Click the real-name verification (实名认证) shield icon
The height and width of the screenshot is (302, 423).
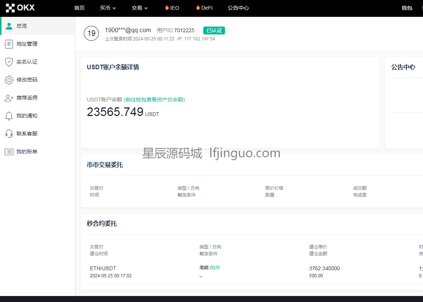(9, 62)
